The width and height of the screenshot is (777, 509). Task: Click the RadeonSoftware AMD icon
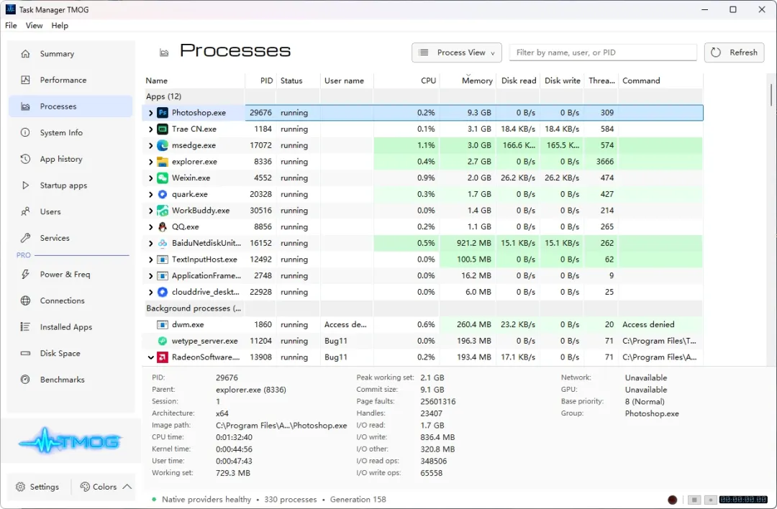tap(163, 357)
